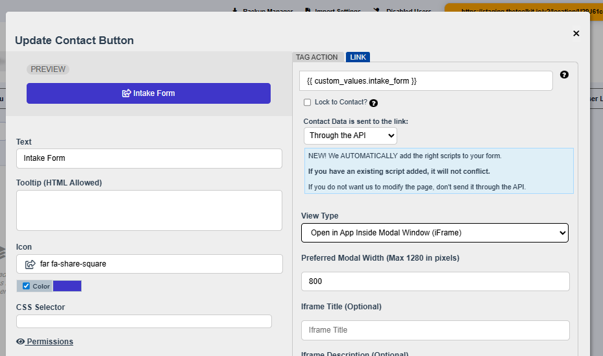Click the CSS Selector input field

(x=144, y=322)
